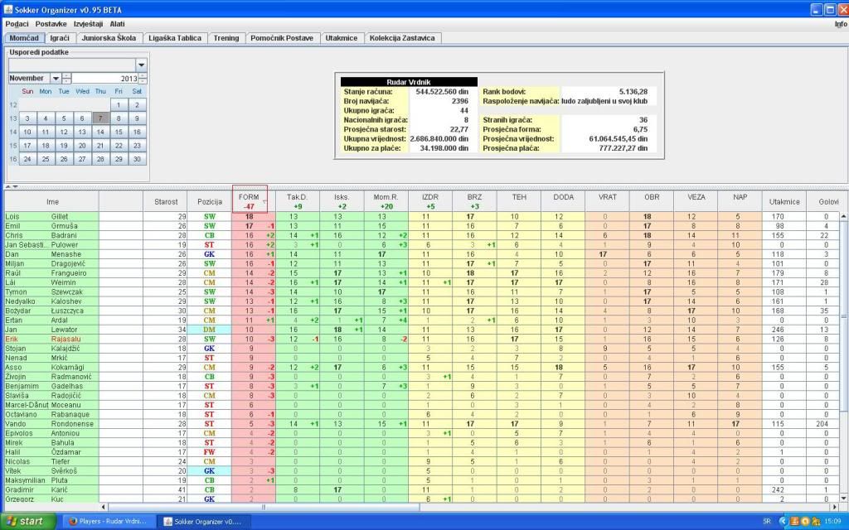The height and width of the screenshot is (530, 849).
Task: Increase the year 2013 spinner
Action: tap(143, 75)
